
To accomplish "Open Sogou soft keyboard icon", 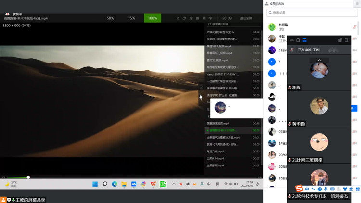I will pos(332,189).
